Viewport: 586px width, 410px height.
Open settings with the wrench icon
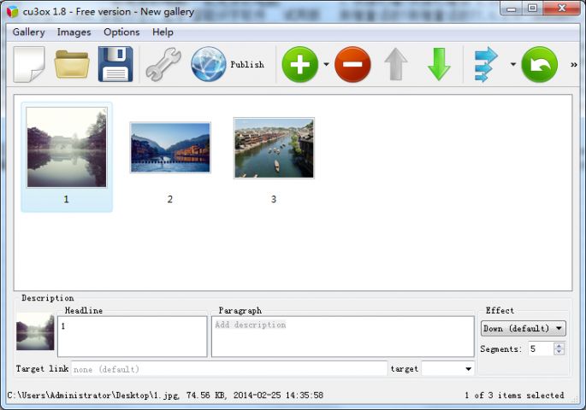pos(163,65)
